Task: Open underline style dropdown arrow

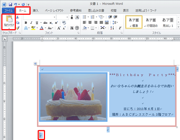Action: [x=41, y=23]
